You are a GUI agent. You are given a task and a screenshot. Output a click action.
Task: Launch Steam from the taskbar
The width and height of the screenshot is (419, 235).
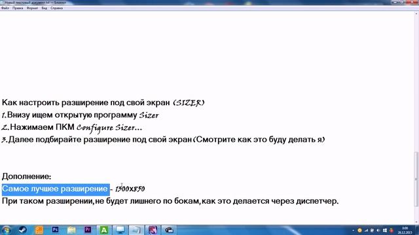23,230
